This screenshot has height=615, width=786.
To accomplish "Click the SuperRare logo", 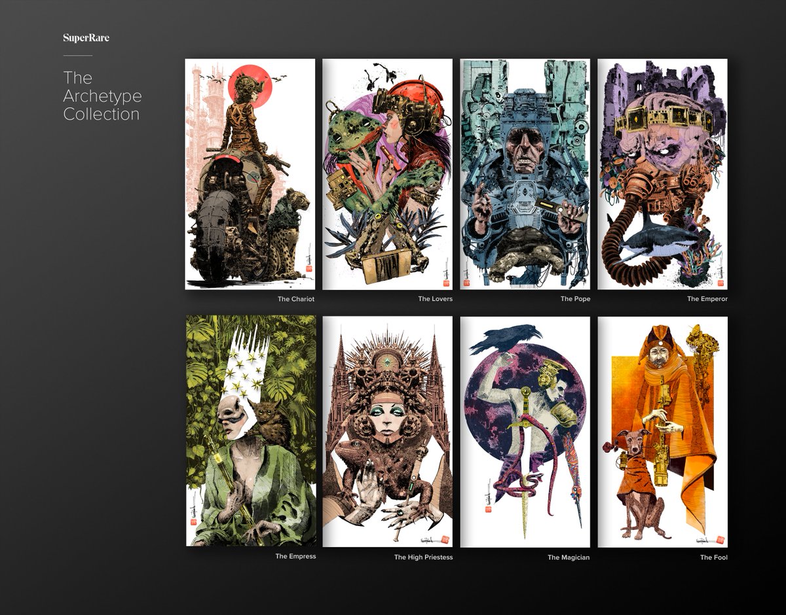I will pyautogui.click(x=86, y=38).
